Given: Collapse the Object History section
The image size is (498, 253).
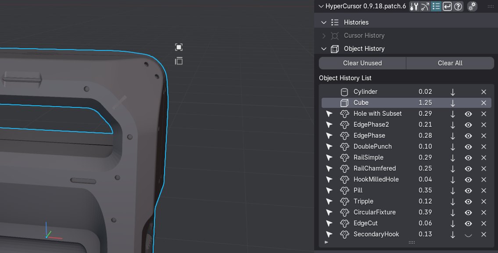Looking at the screenshot, I should [x=324, y=49].
